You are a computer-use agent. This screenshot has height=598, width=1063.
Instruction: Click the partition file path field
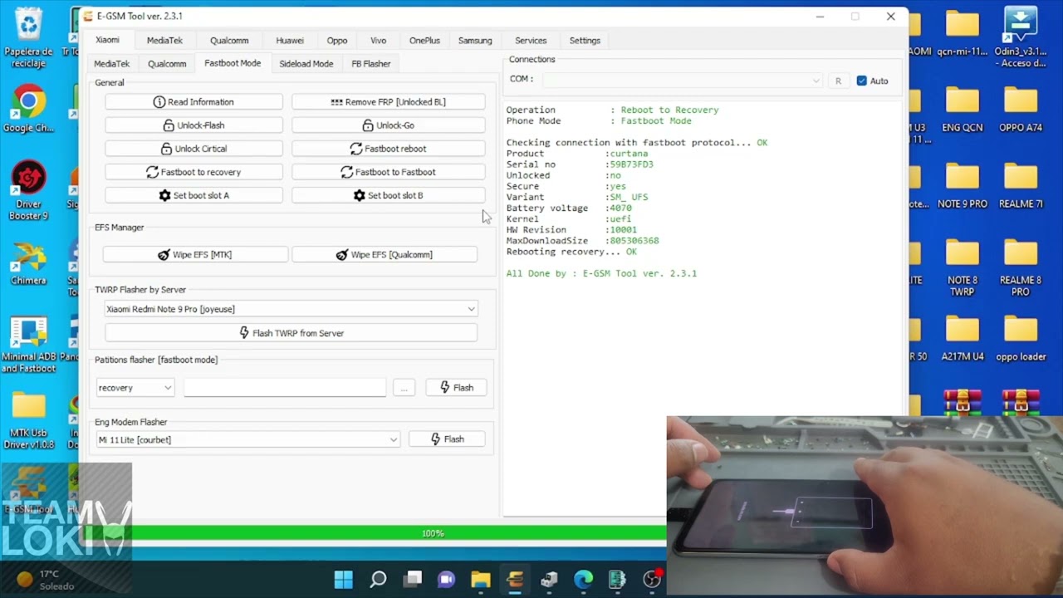tap(285, 388)
